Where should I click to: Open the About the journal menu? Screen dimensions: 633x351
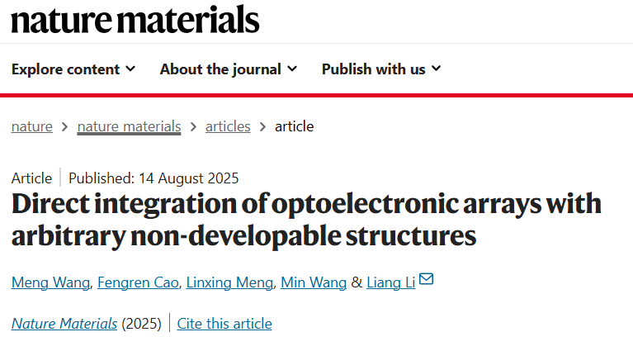(229, 69)
